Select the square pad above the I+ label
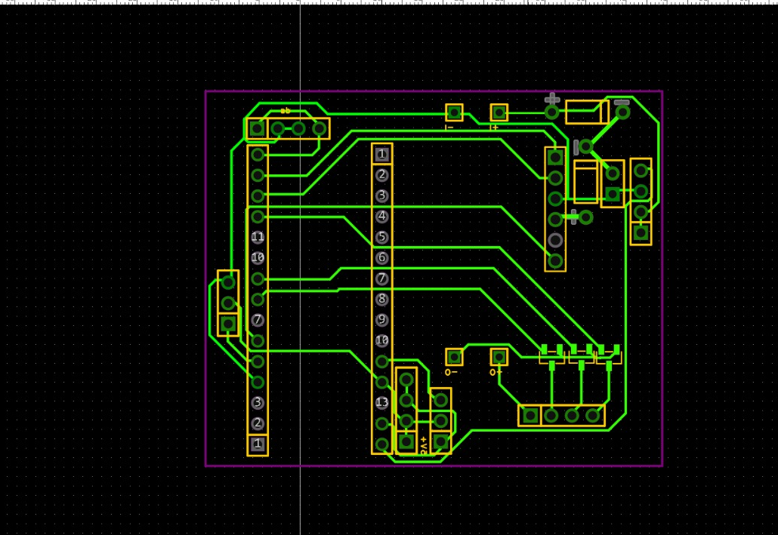The image size is (778, 535). [499, 112]
